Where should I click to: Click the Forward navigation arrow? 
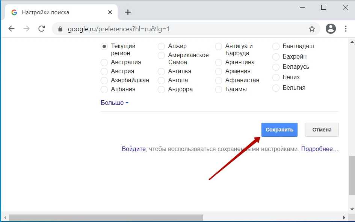pos(26,29)
